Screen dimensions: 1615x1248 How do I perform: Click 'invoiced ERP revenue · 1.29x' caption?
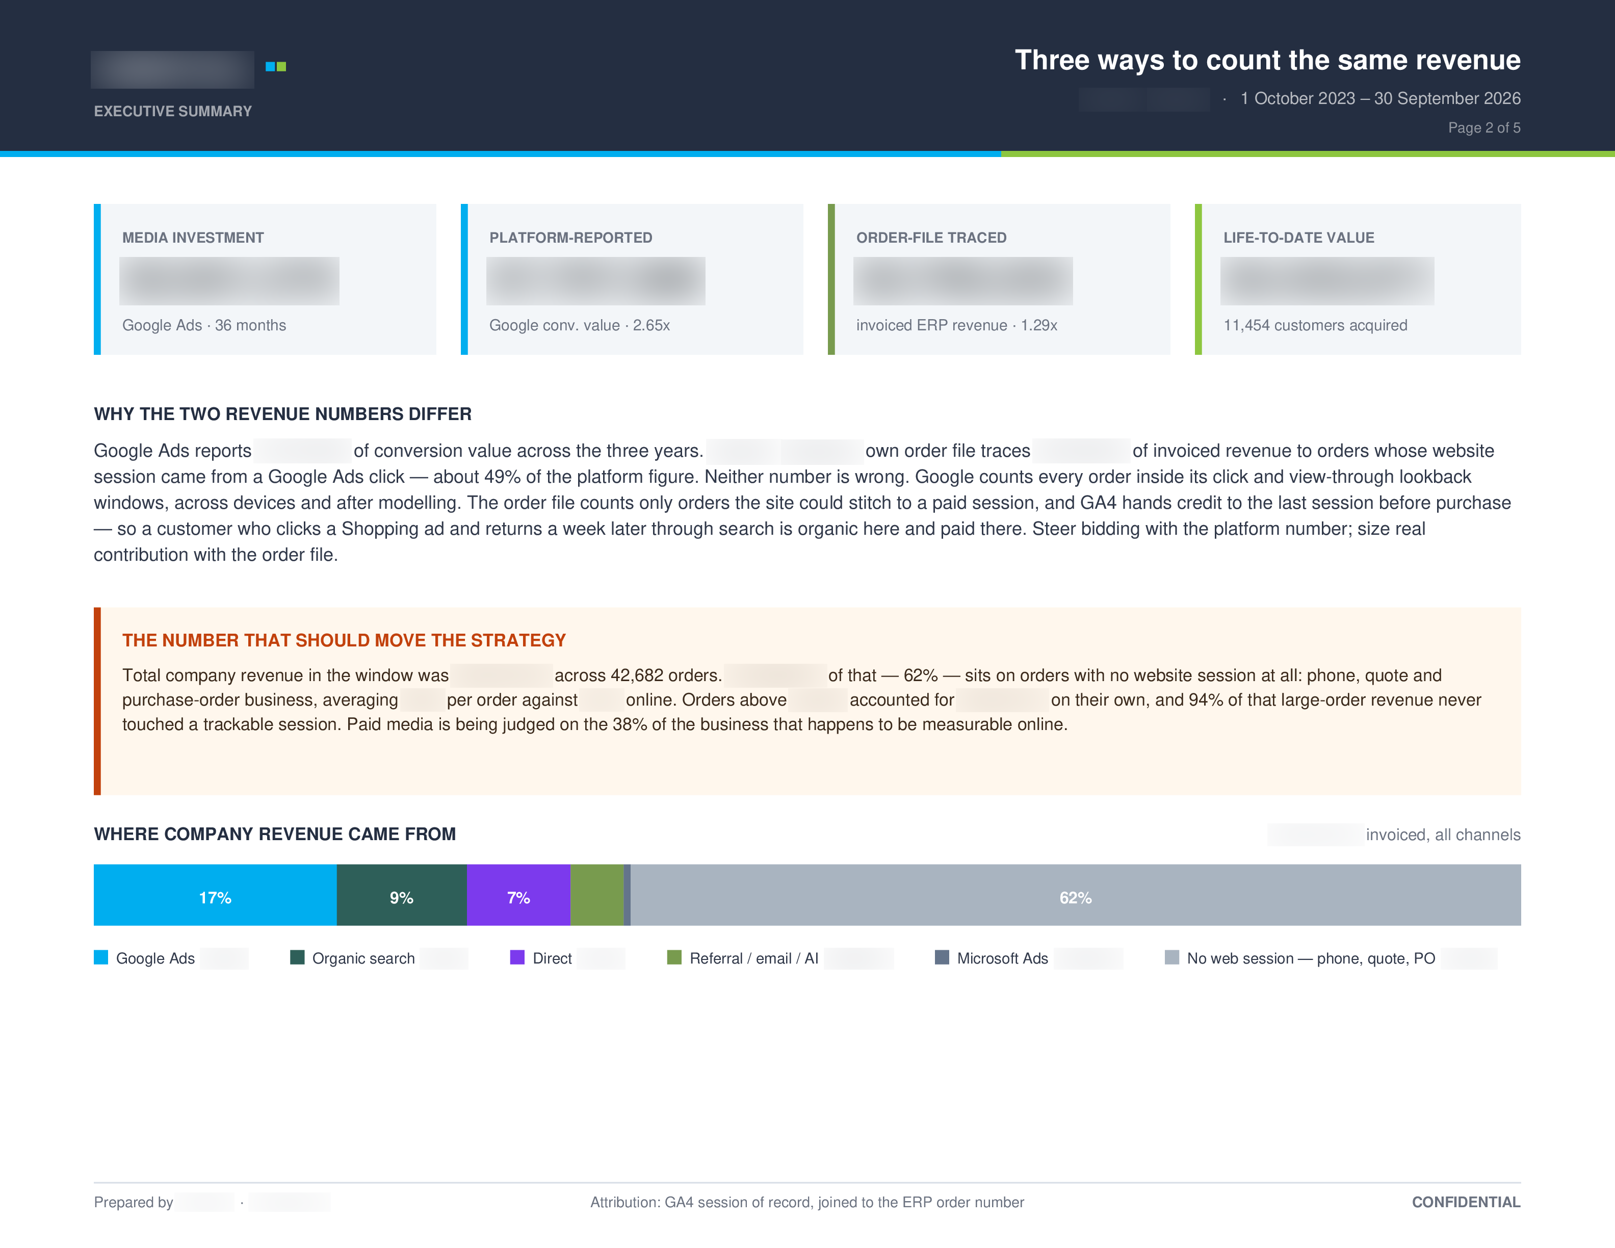click(x=957, y=325)
